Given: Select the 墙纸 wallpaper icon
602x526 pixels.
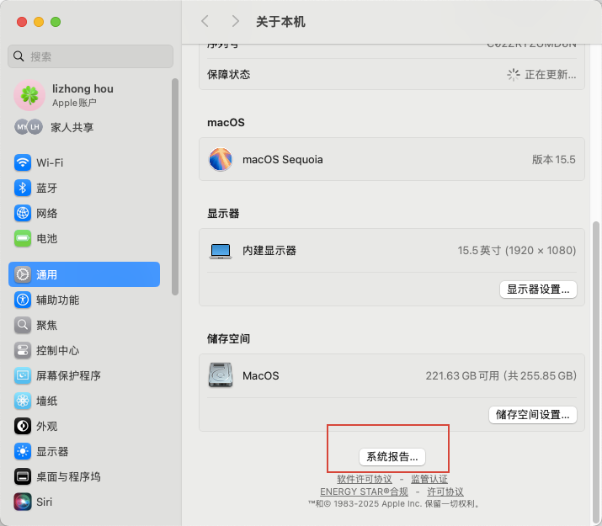Looking at the screenshot, I should coord(23,401).
